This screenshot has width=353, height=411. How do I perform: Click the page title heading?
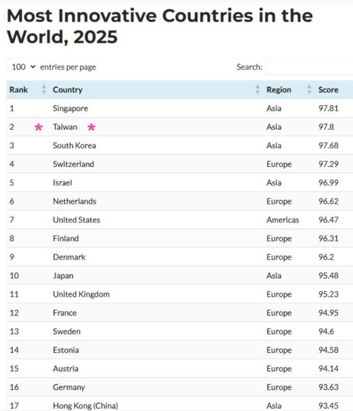tap(160, 26)
